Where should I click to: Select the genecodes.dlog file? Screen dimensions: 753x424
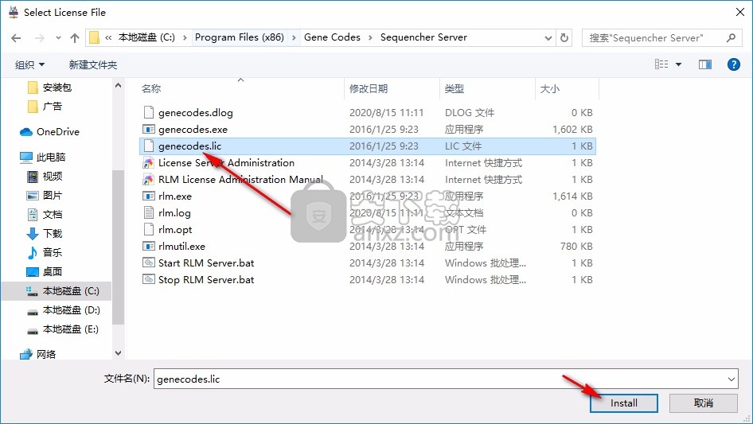[x=196, y=113]
